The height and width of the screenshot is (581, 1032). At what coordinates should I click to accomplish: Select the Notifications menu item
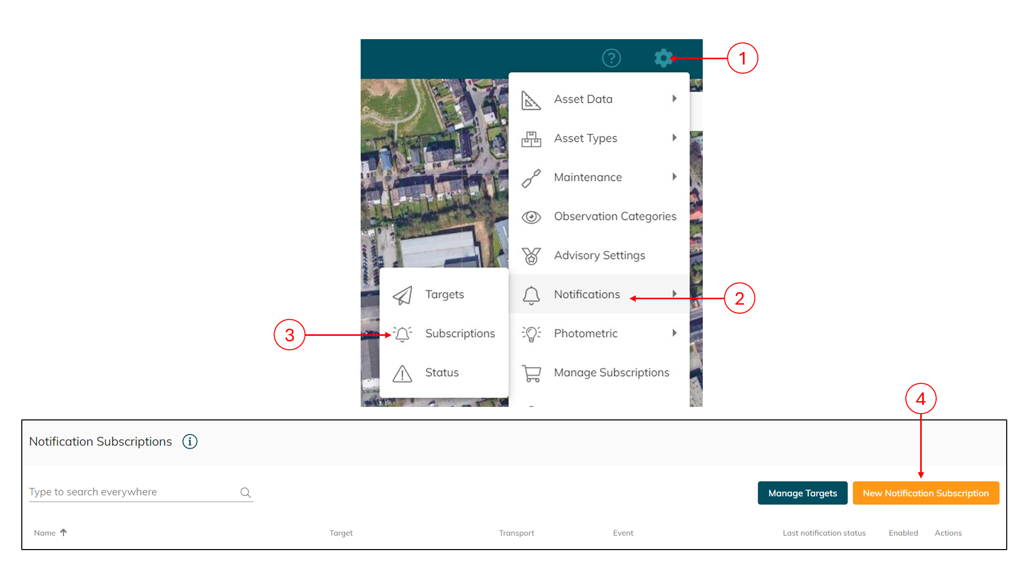click(x=587, y=295)
